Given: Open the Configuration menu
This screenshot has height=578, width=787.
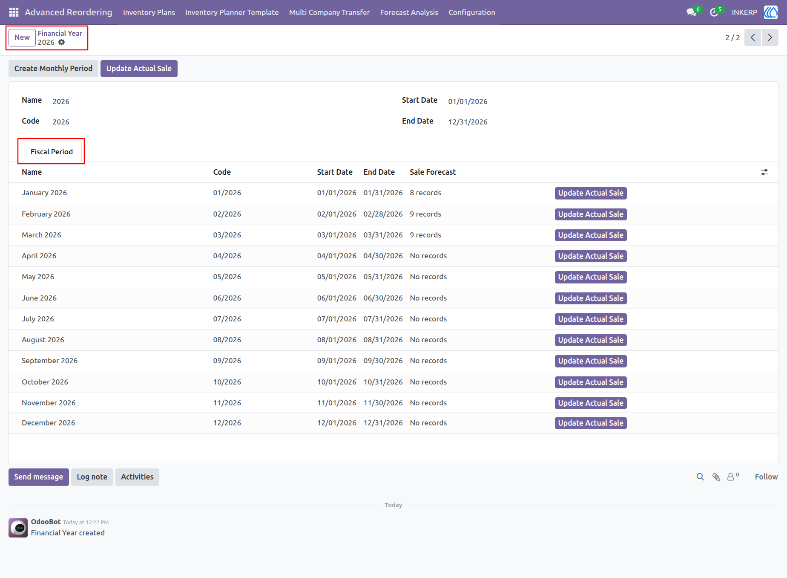Looking at the screenshot, I should click(x=472, y=12).
